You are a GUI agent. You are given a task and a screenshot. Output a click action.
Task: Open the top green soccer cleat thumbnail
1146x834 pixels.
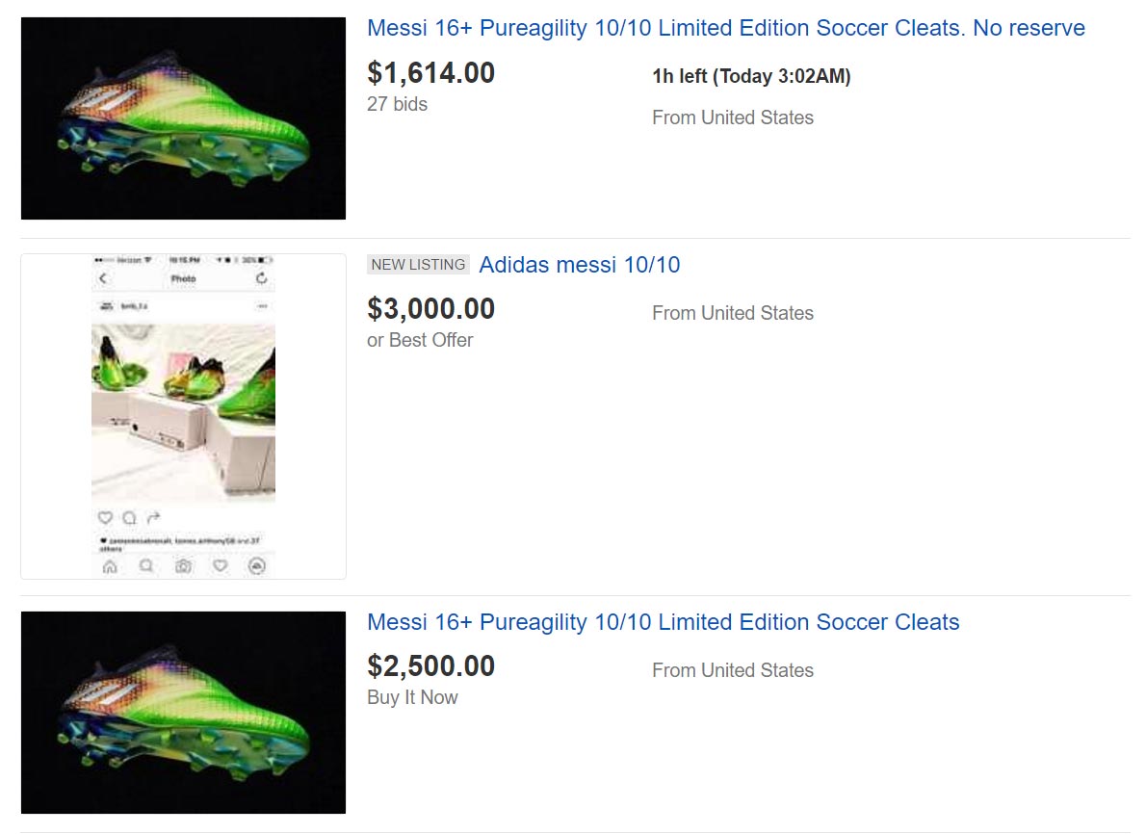183,117
